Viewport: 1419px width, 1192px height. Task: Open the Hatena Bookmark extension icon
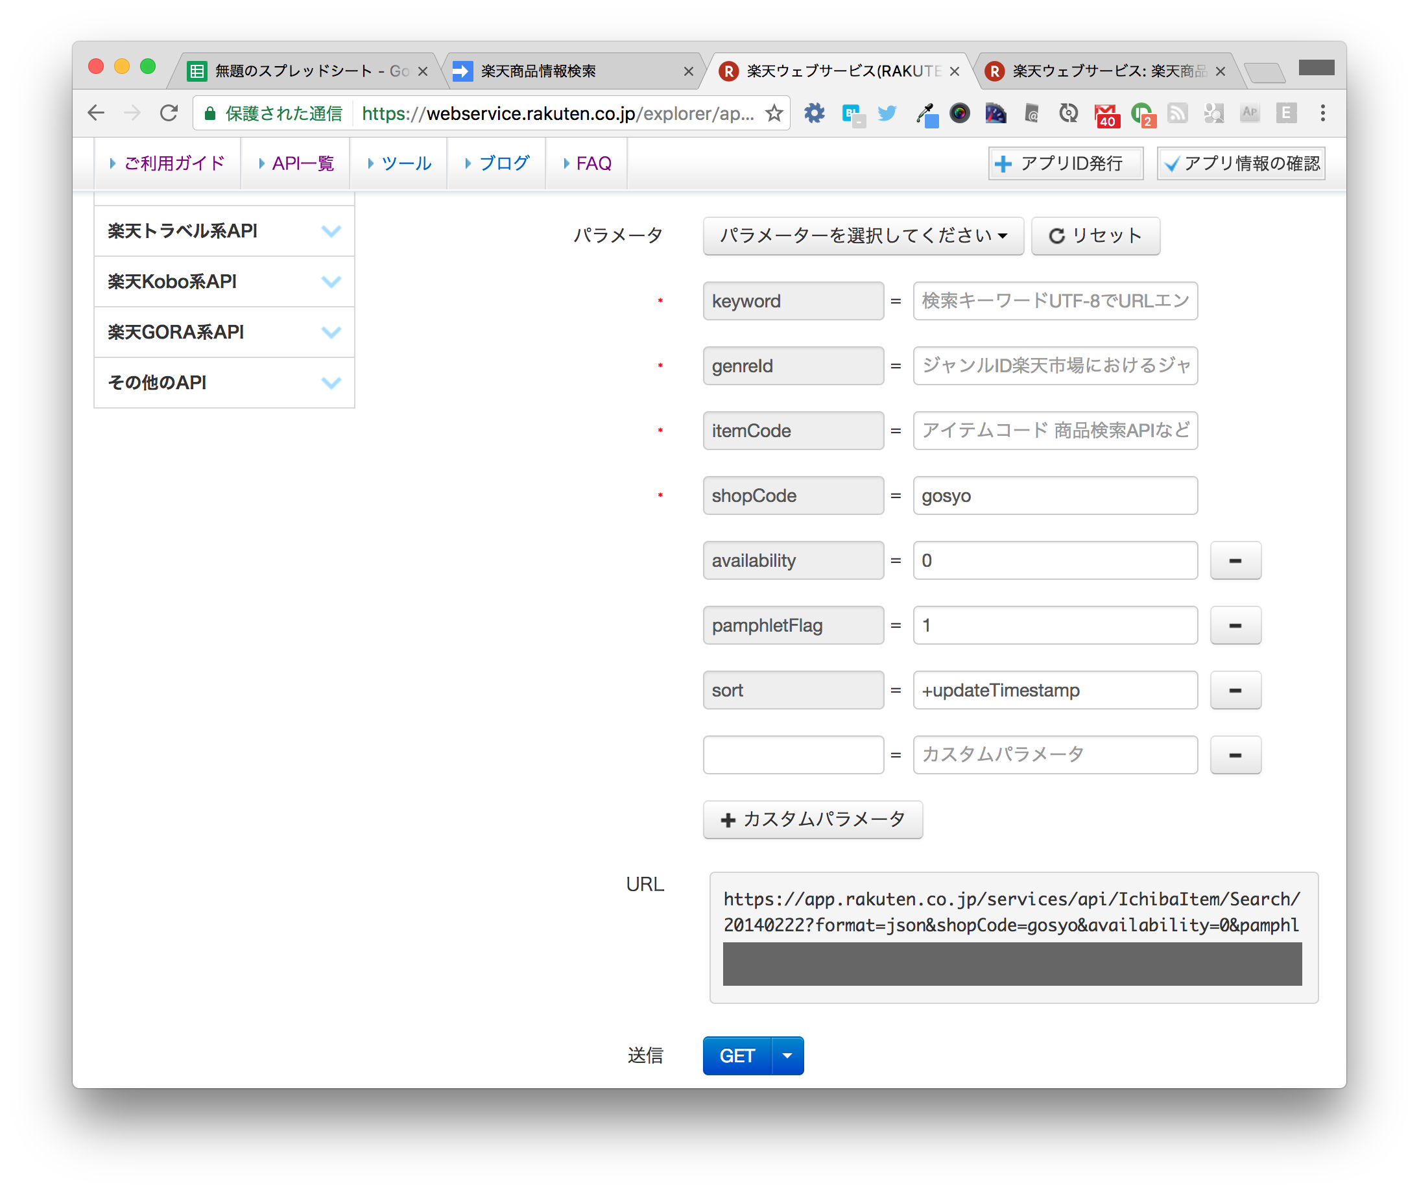click(853, 114)
